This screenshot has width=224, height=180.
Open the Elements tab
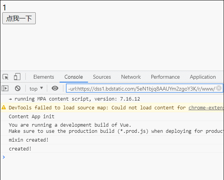point(43,77)
